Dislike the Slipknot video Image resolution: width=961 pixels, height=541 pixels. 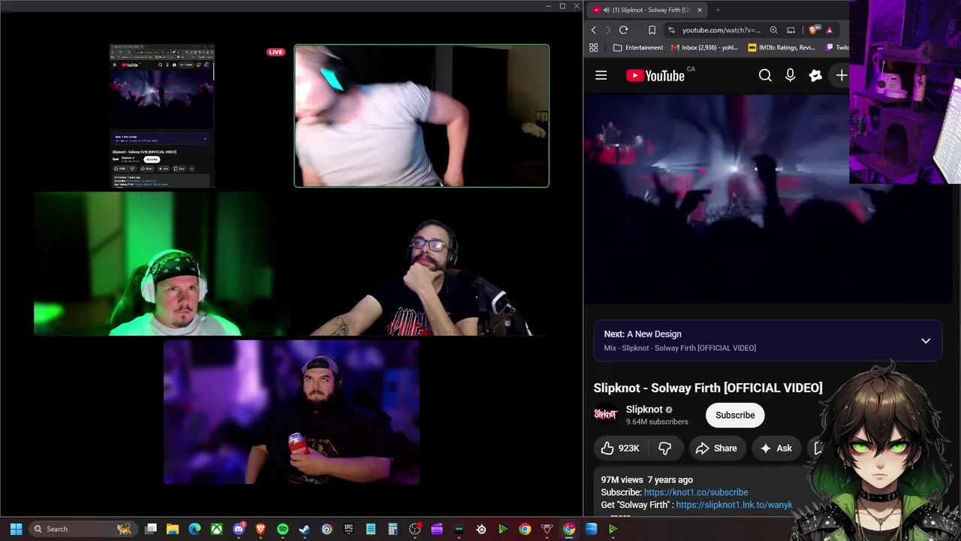664,448
